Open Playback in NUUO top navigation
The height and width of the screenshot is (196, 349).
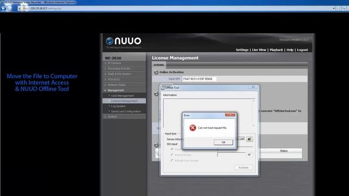click(x=276, y=50)
